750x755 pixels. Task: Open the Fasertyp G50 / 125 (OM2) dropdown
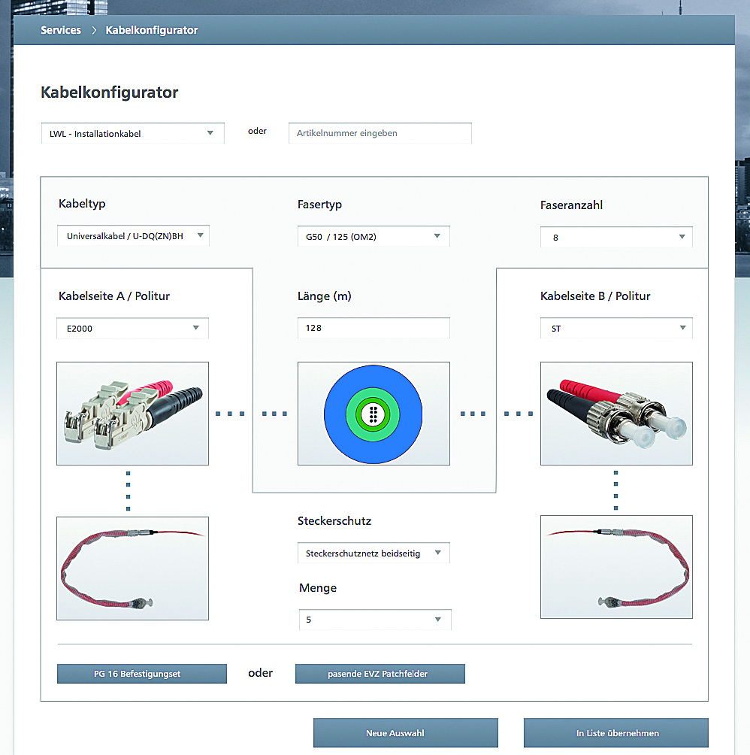click(x=373, y=236)
